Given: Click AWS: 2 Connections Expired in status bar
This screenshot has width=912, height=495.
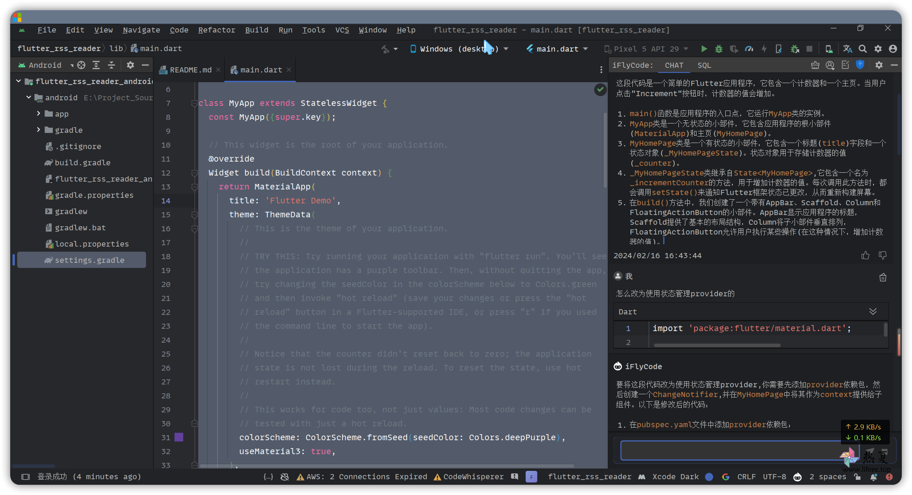Looking at the screenshot, I should 362,476.
